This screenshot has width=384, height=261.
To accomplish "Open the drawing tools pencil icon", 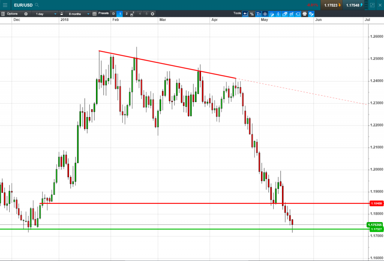I will (271, 14).
